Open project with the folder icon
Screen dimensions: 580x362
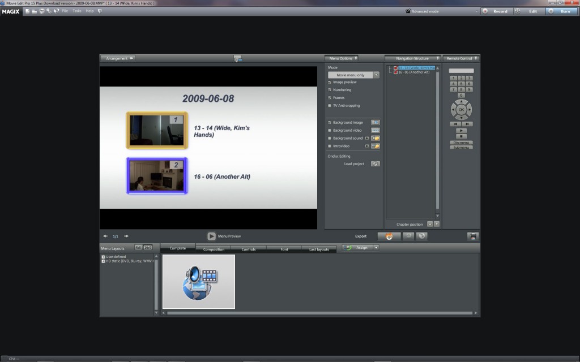35,11
